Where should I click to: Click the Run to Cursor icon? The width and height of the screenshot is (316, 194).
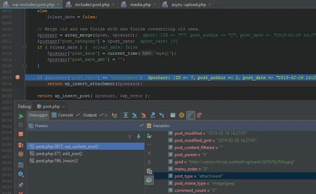tap(162, 115)
